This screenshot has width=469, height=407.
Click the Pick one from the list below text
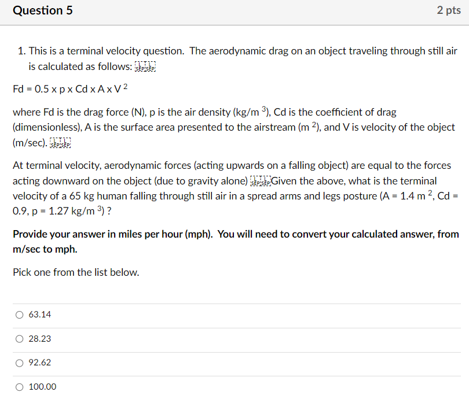pos(75,272)
